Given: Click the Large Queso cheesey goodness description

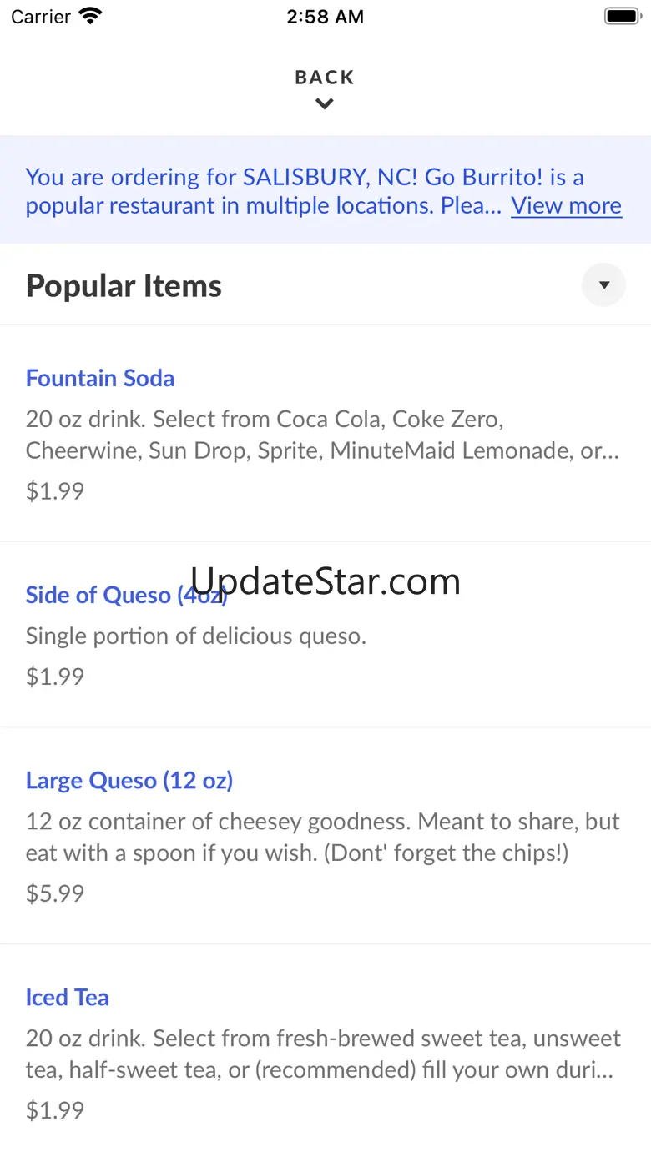Looking at the screenshot, I should coord(322,838).
